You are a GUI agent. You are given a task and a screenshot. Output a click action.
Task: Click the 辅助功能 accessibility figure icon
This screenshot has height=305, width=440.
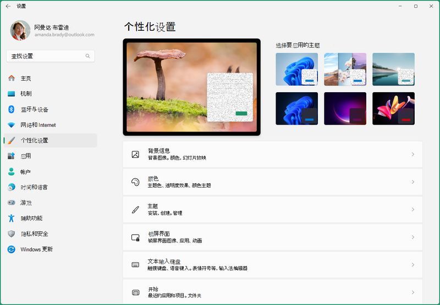11,218
